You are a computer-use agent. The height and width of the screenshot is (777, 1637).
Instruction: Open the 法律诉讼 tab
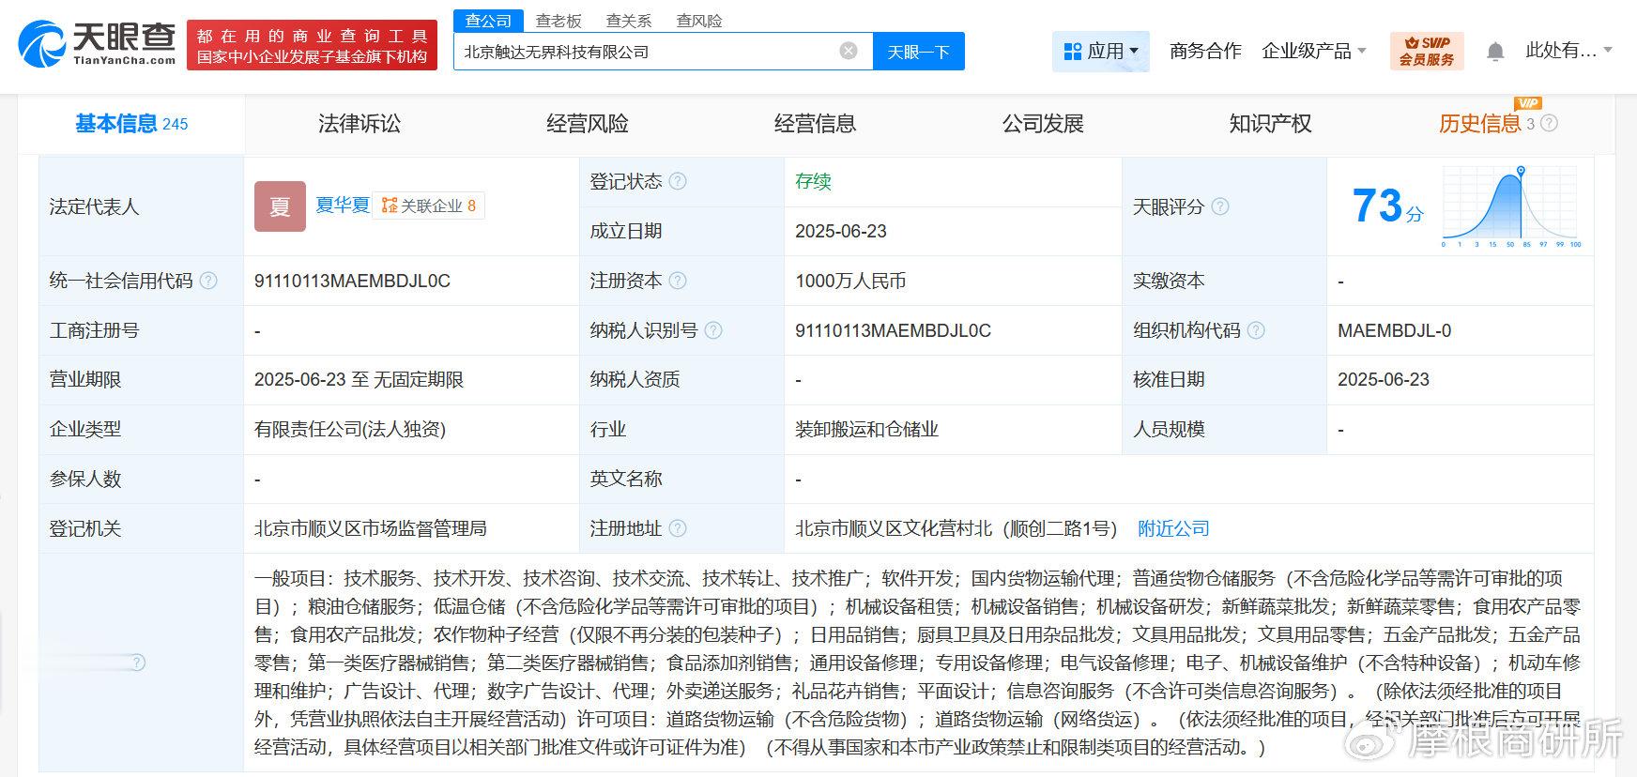(x=359, y=123)
